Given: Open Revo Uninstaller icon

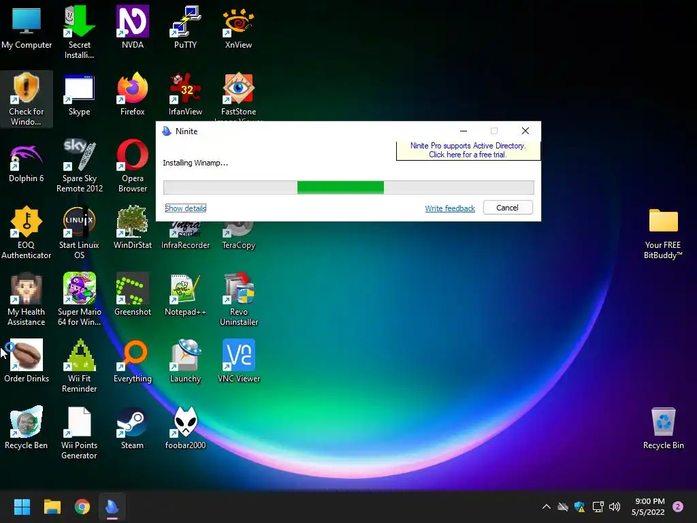Looking at the screenshot, I should [238, 299].
